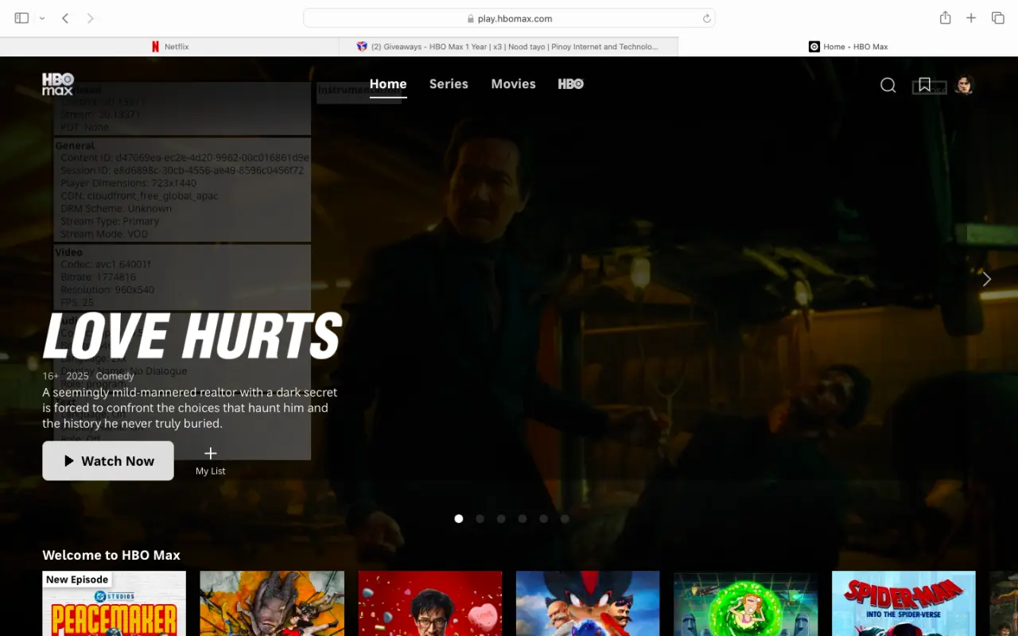The image size is (1018, 636).
Task: Click the 'DRM Scheme: Unknown' debug line
Action: pos(116,208)
